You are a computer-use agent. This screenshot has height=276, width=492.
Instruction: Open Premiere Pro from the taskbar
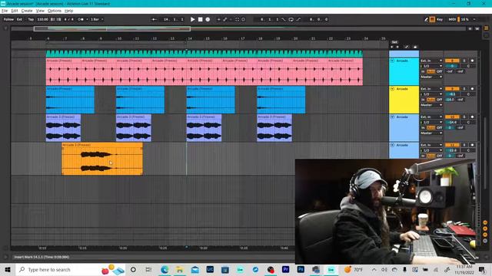click(285, 269)
